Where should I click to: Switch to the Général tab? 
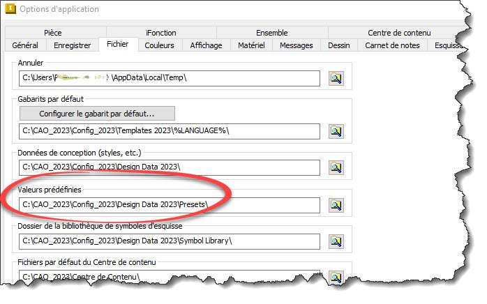(x=25, y=45)
